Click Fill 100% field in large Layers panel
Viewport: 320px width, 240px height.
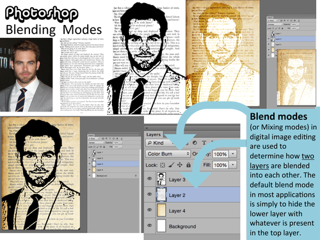point(220,165)
